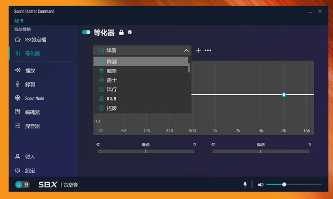Click the info icon next to equalizer title
333x199 pixels.
click(130, 32)
